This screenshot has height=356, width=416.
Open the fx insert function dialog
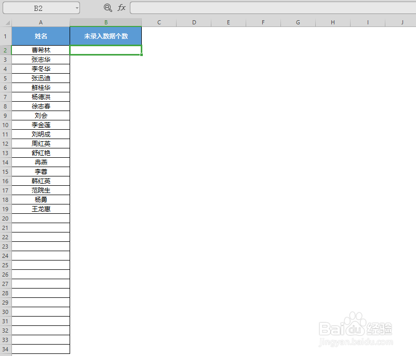click(122, 7)
